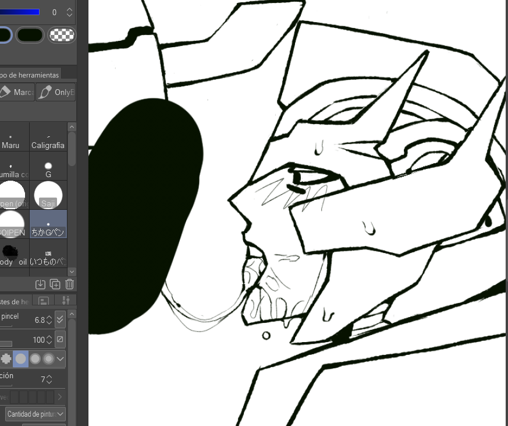Click the stabilization stepper showing 7
Screen dimensions: 508x426
coord(49,379)
